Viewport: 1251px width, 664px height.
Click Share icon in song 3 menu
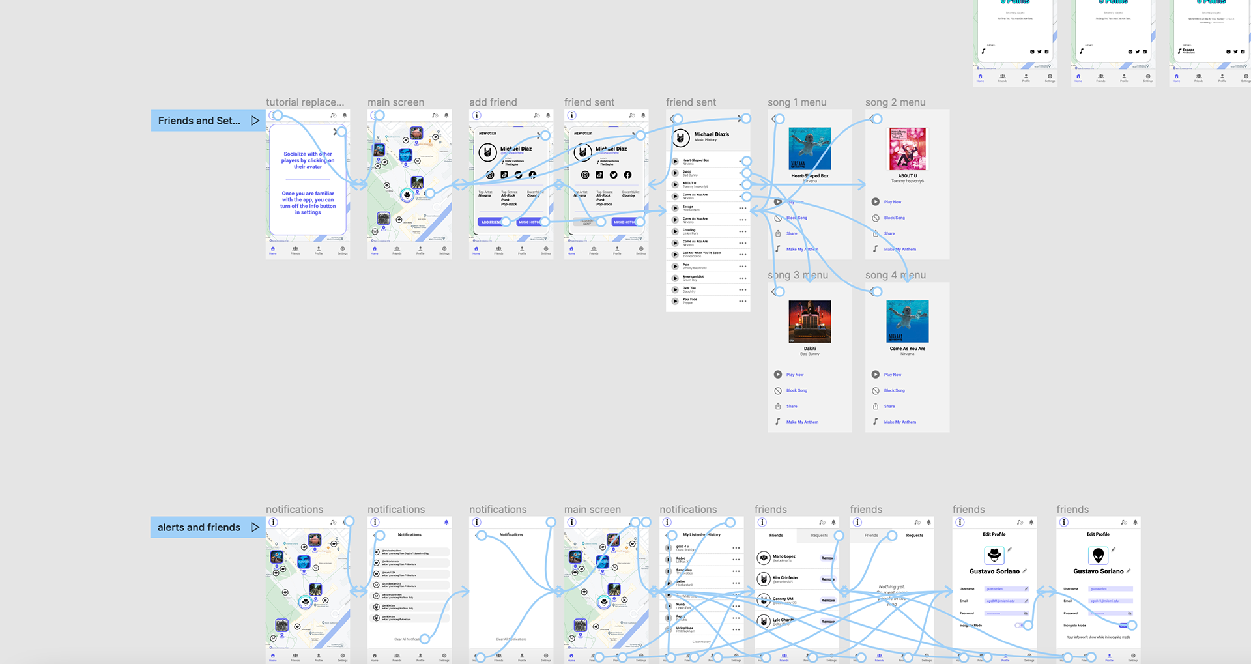[778, 406]
